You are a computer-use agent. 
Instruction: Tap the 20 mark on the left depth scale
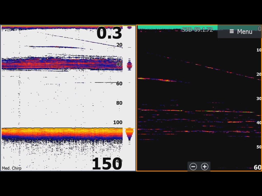pos(119,45)
